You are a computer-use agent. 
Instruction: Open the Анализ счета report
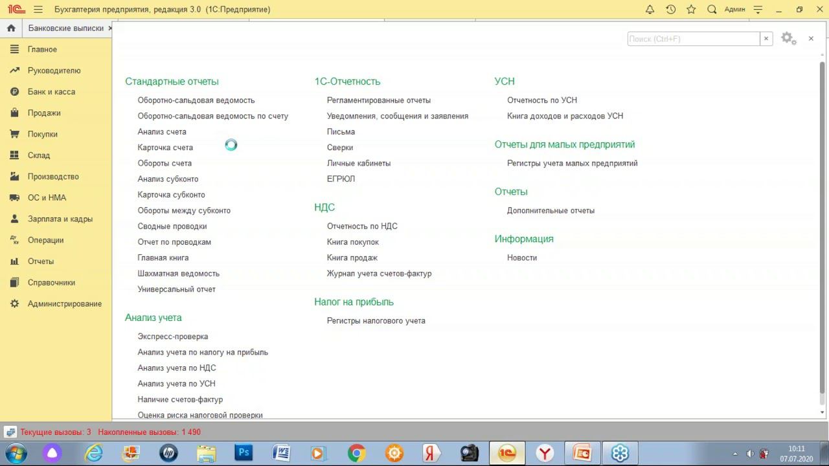pos(162,132)
